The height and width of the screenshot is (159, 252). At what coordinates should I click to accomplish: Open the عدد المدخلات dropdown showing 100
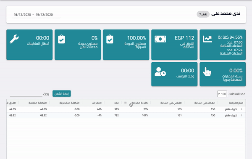[x=222, y=94]
